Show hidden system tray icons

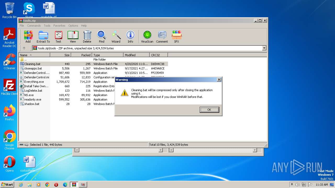292,185
